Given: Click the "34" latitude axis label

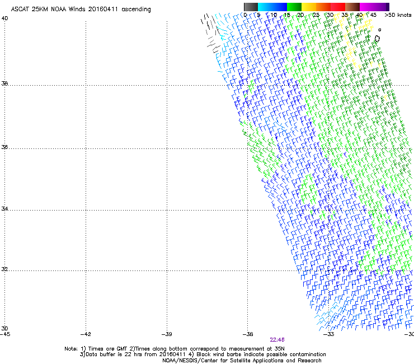Looking at the screenshot, I should 4,209.
